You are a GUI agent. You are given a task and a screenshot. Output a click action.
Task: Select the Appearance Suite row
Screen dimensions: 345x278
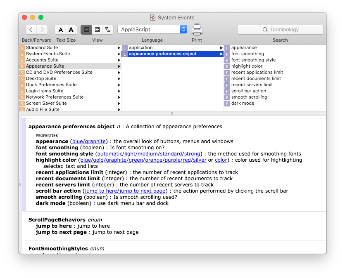70,66
